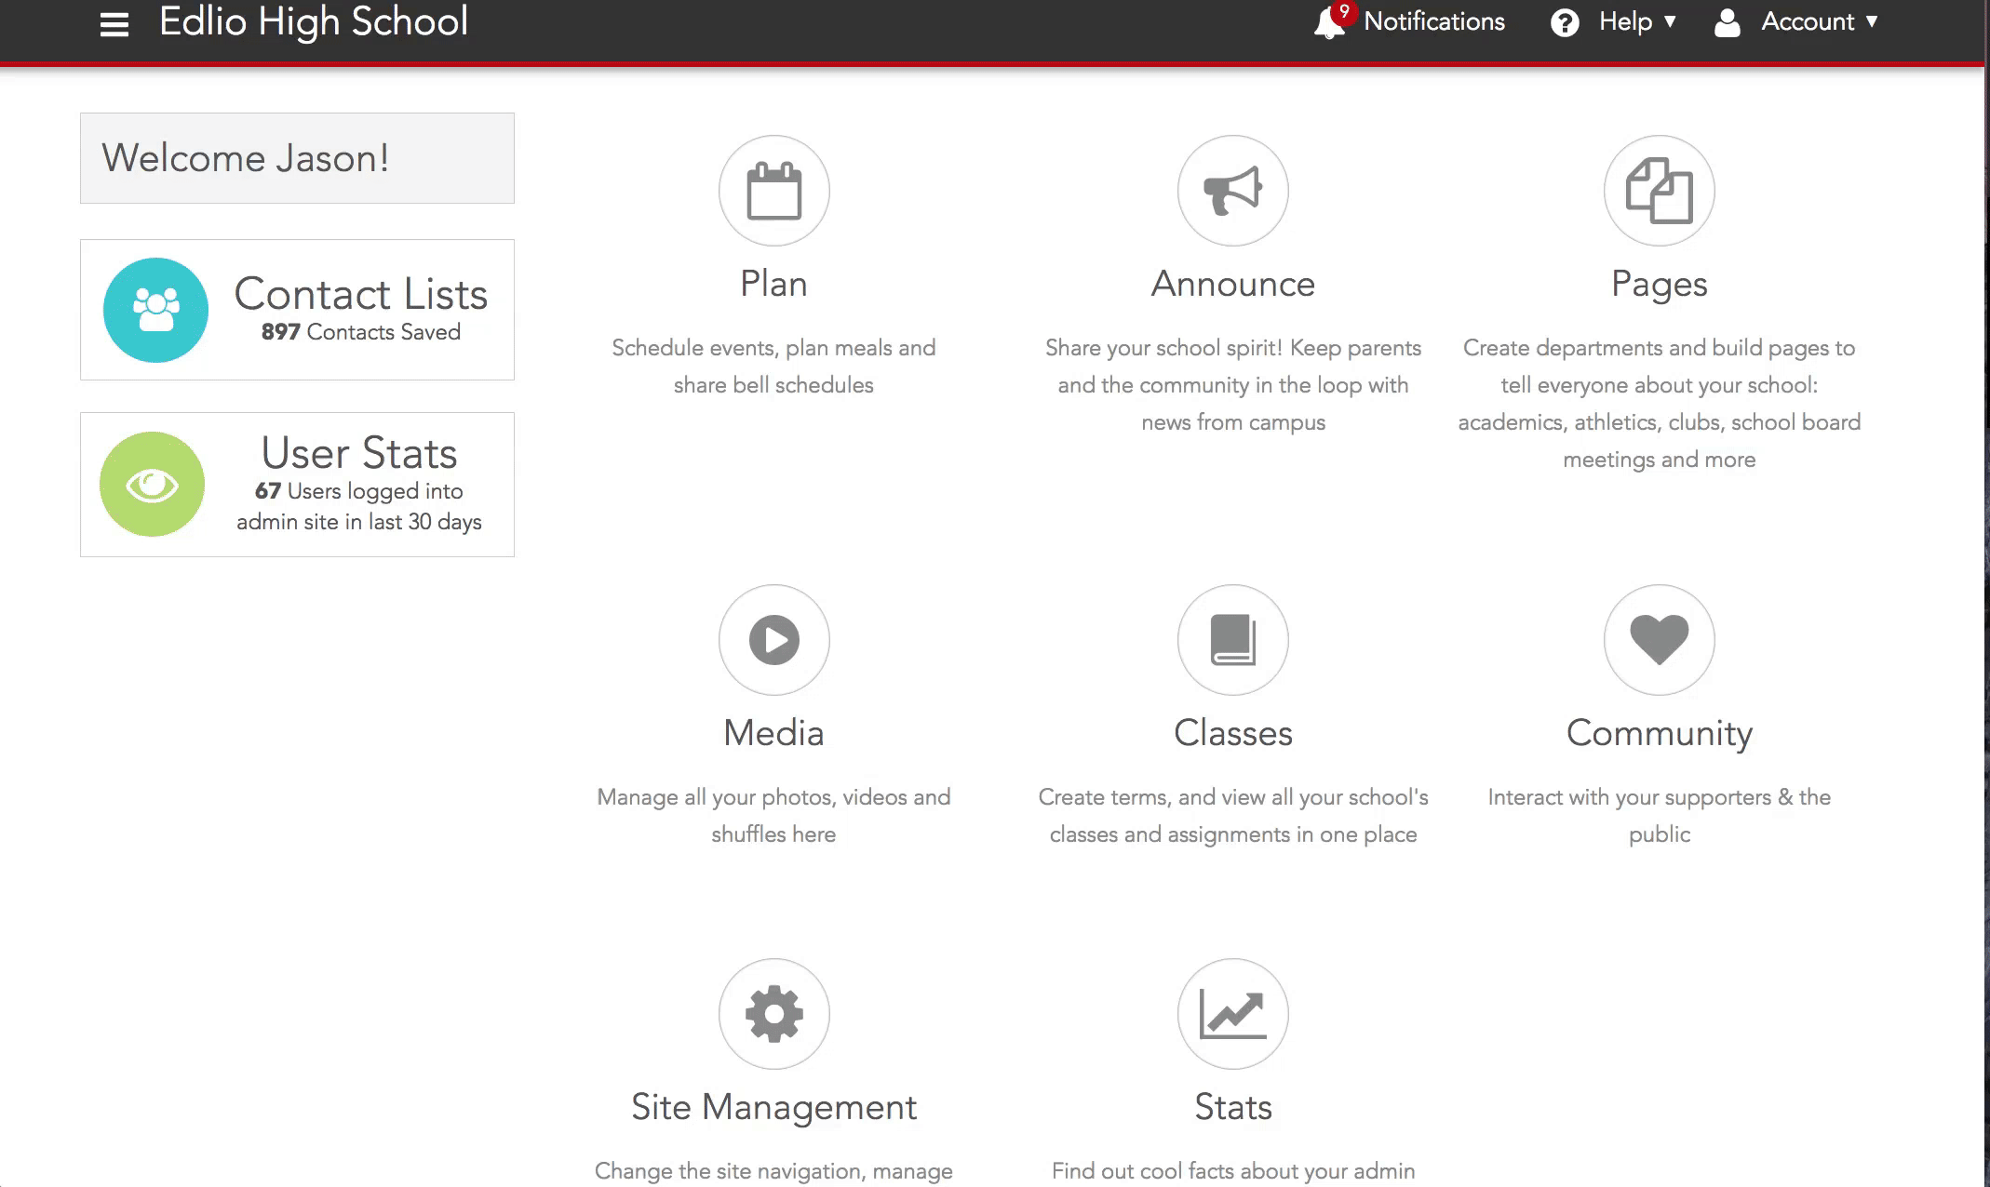Click the Edlio High School title

pyautogui.click(x=314, y=22)
